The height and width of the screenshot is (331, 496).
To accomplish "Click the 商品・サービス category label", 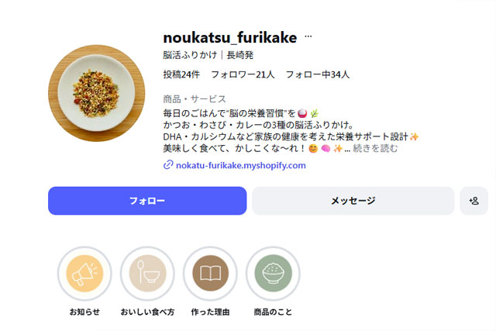I will click(x=195, y=99).
